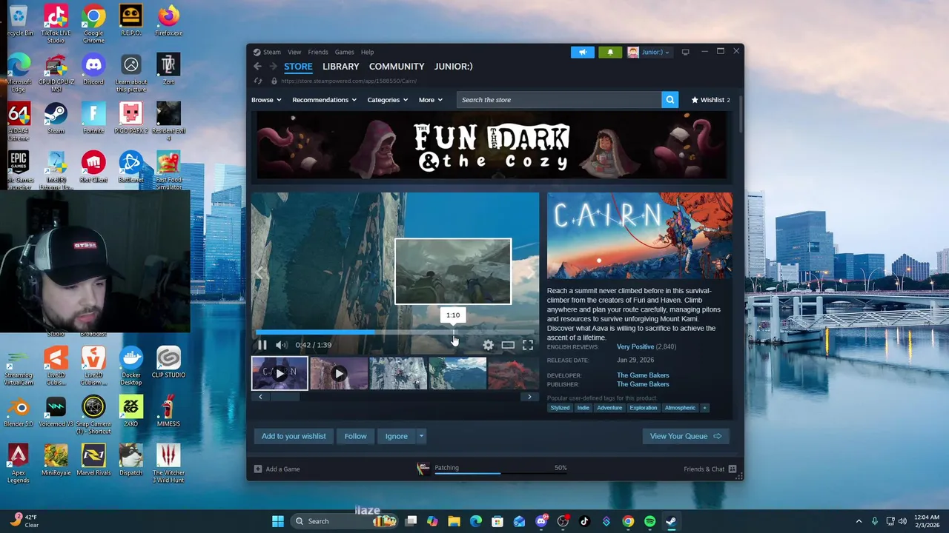The image size is (949, 533).
Task: Open the Help menu
Action: point(367,52)
